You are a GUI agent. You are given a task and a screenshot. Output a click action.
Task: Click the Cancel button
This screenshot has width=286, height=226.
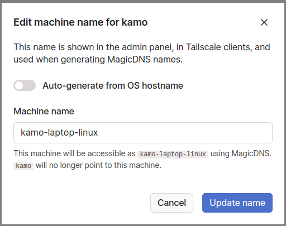(171, 203)
